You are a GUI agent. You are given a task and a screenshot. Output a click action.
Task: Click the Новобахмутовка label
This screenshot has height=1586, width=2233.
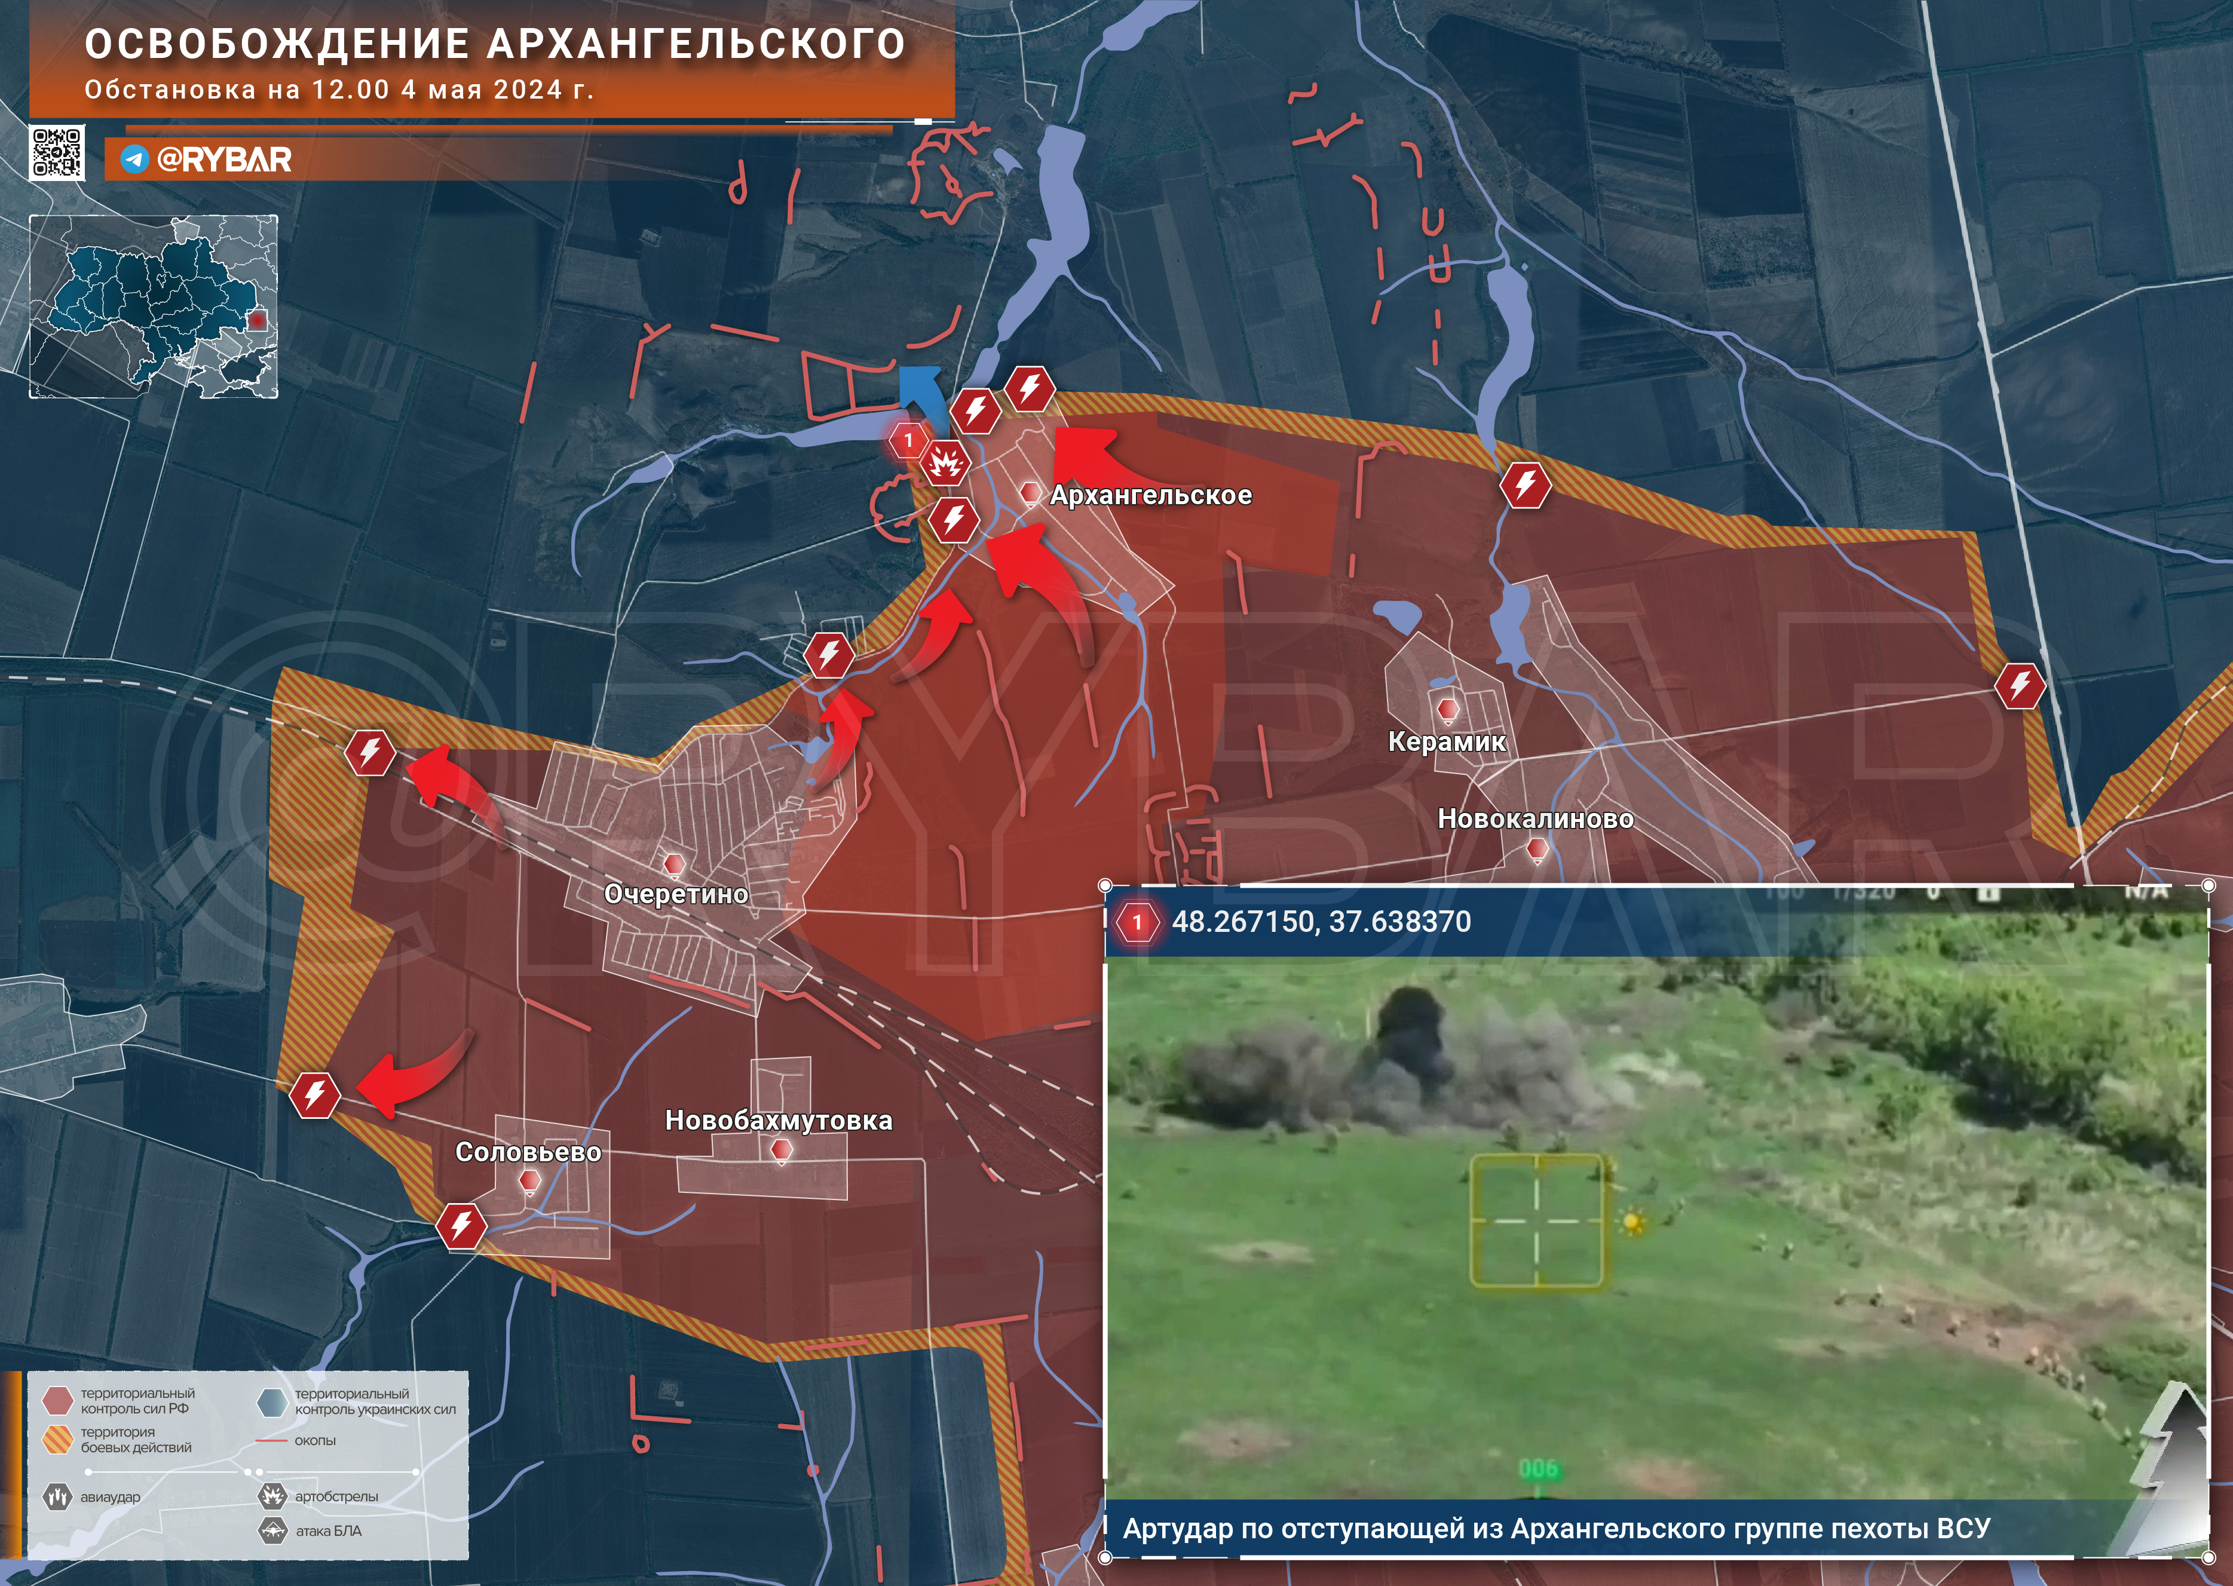tap(779, 1119)
